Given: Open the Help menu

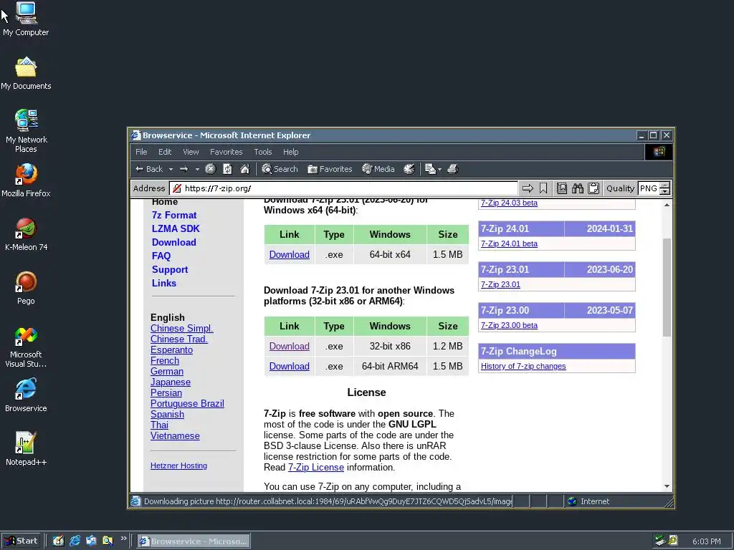Looking at the screenshot, I should pyautogui.click(x=291, y=152).
